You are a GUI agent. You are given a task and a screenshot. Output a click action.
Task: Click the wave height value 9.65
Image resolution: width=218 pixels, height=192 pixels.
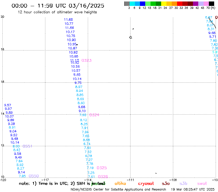point(77,75)
